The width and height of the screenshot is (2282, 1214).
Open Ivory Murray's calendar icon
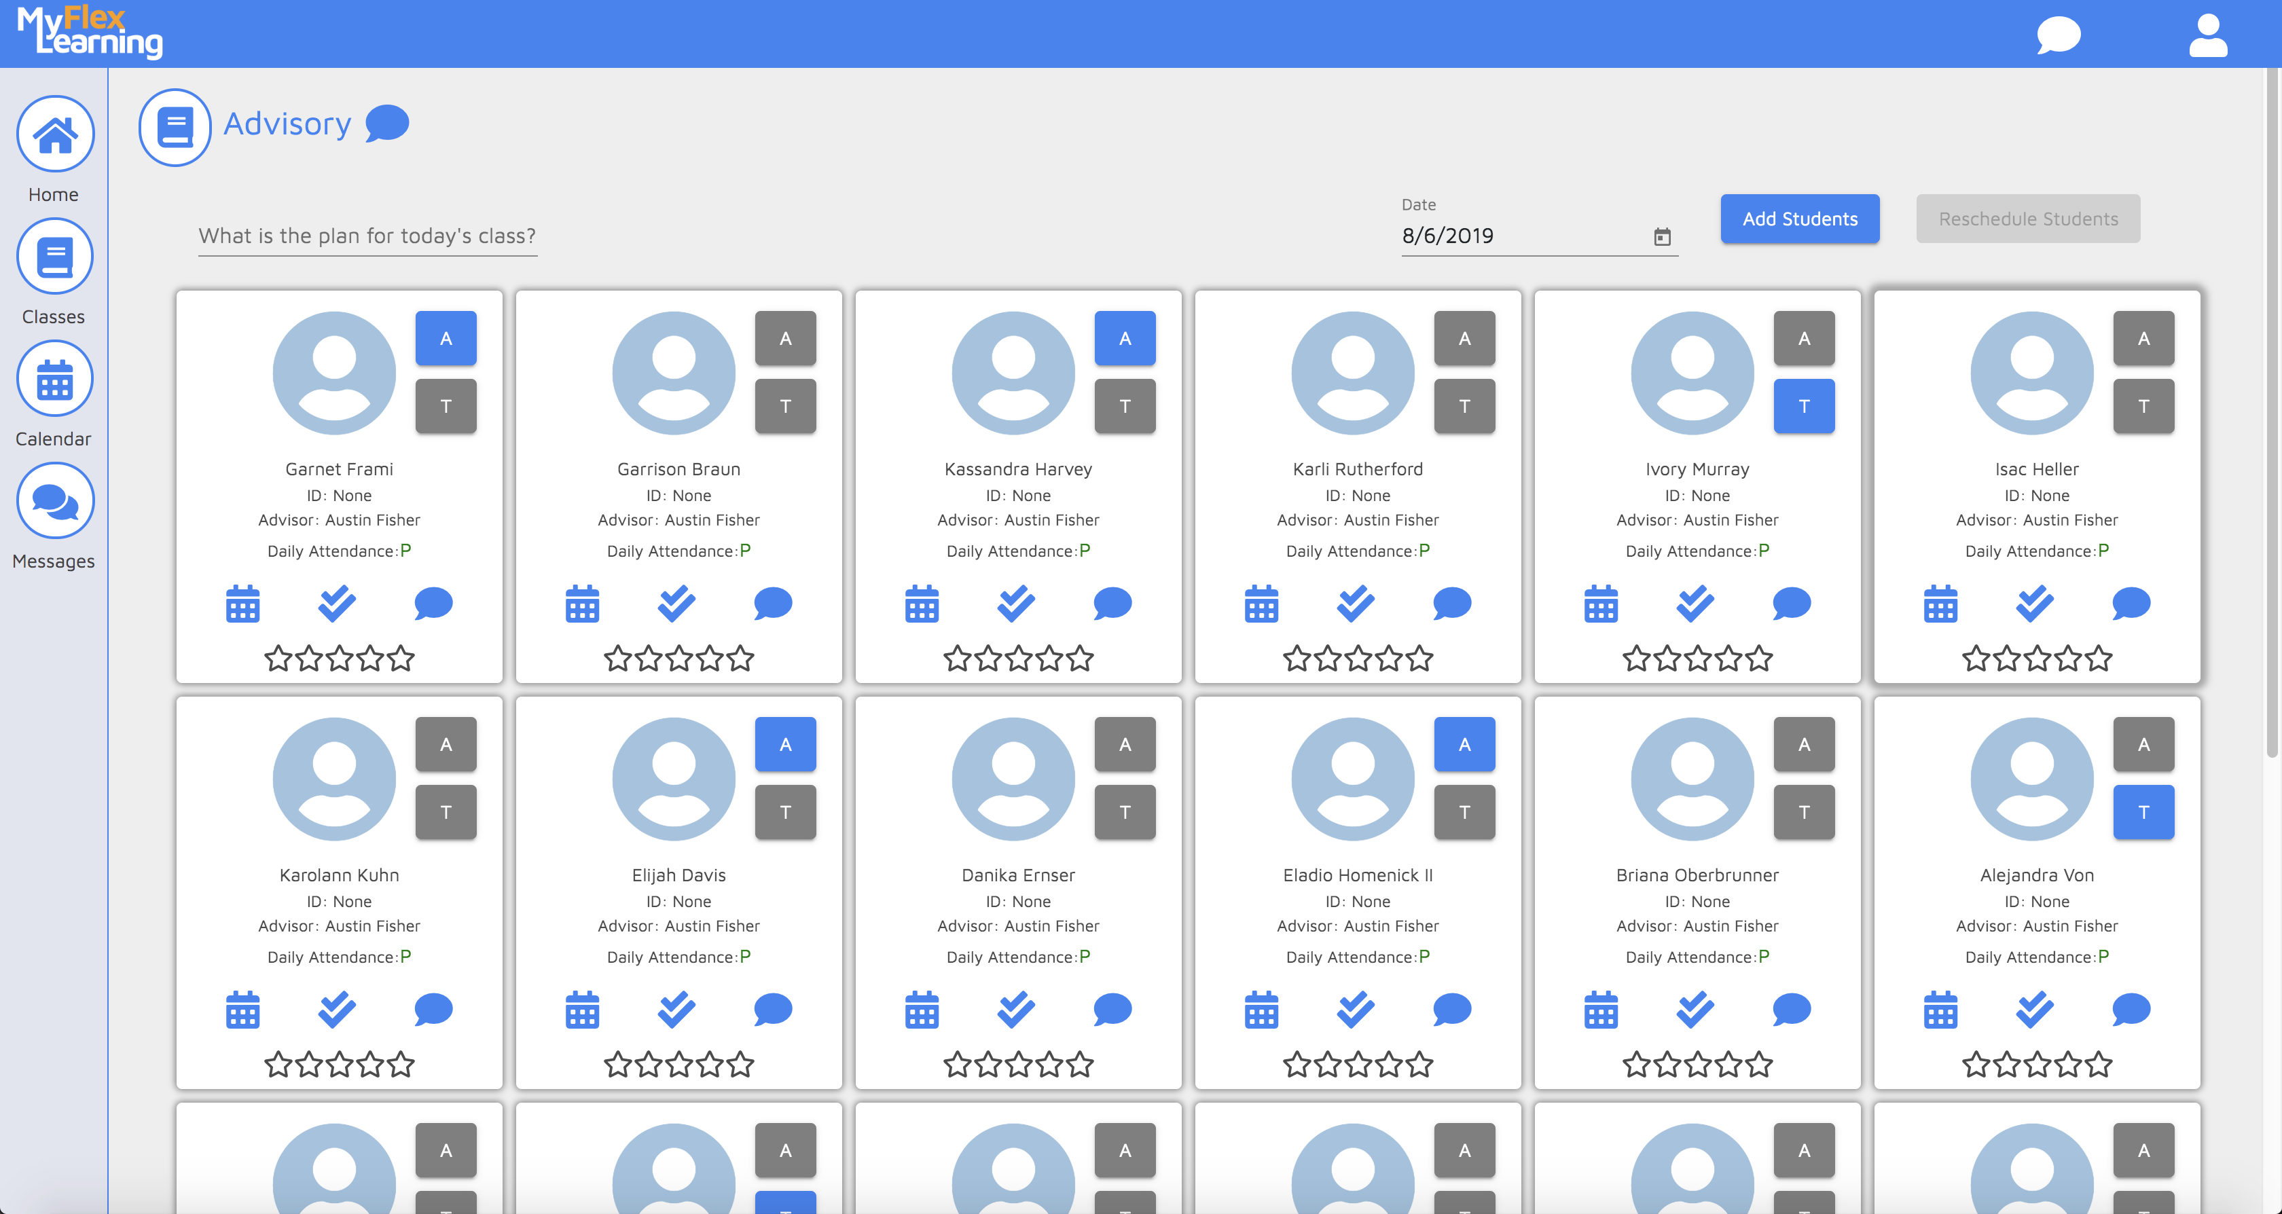(x=1601, y=604)
